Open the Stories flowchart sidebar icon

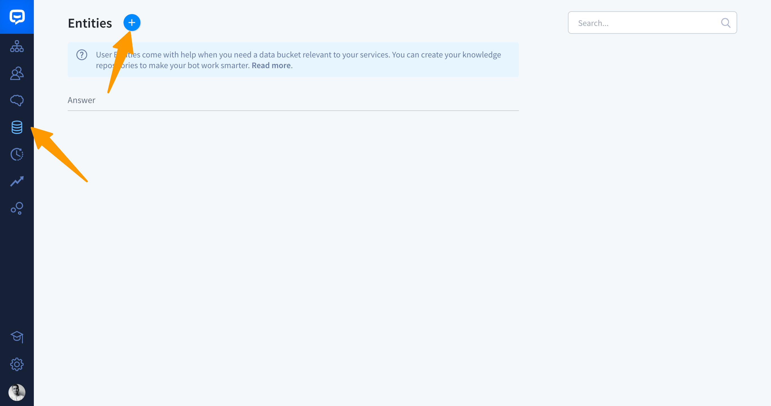pyautogui.click(x=17, y=46)
